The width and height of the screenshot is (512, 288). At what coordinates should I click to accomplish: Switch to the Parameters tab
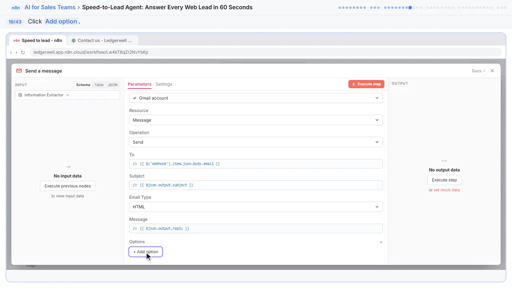[140, 84]
